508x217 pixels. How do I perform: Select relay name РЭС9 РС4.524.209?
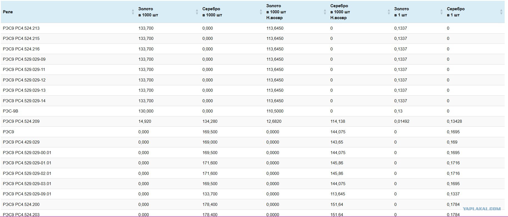pos(21,121)
